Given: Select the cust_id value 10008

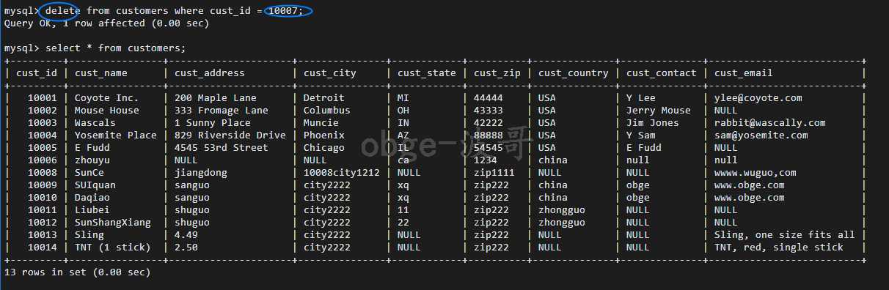Looking at the screenshot, I should click(x=43, y=173).
